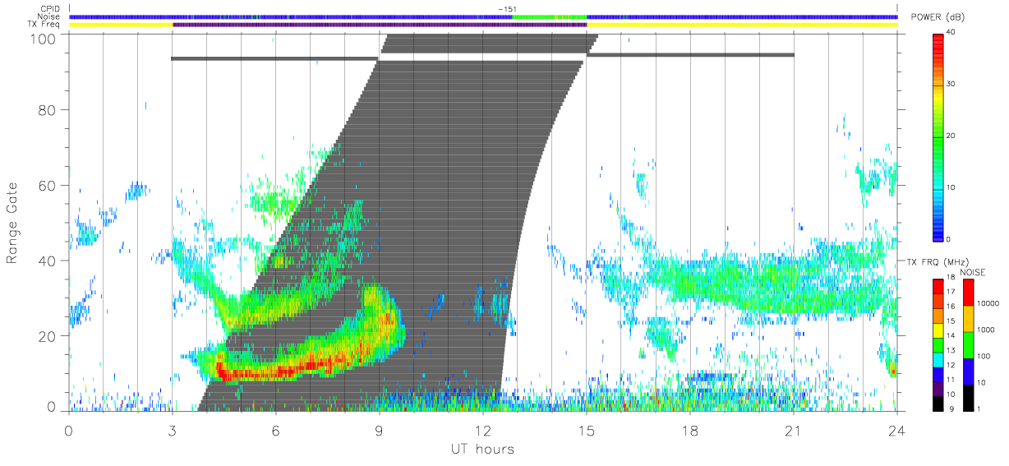1009x466 pixels.
Task: Click the 6 tick on UT hours axis
Action: pyautogui.click(x=275, y=431)
